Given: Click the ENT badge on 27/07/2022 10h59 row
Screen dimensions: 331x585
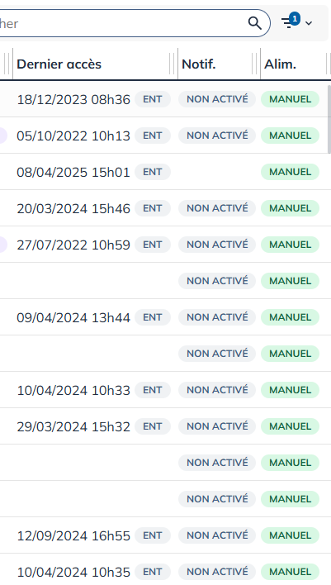Looking at the screenshot, I should pyautogui.click(x=153, y=245).
